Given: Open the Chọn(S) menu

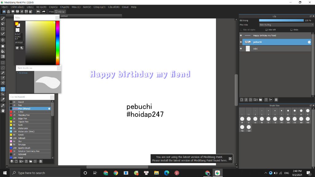Looking at the screenshot, I should point(53,7).
